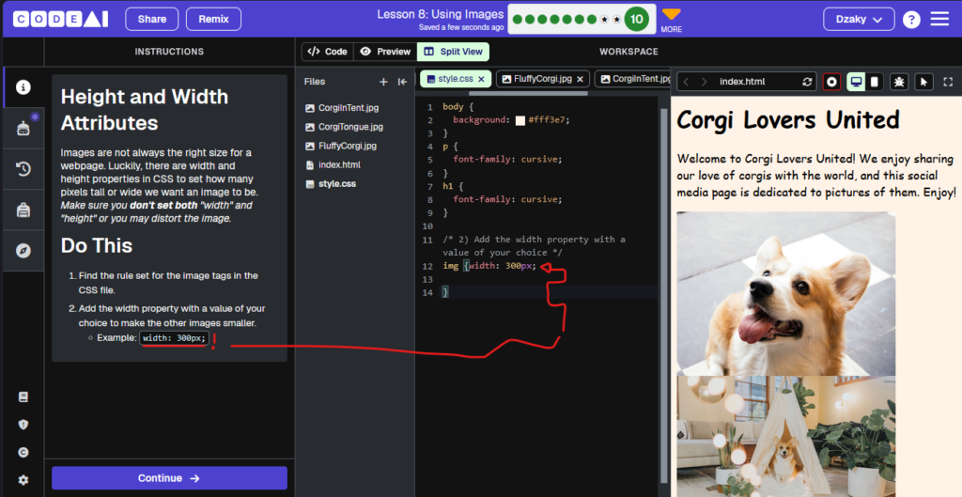Click the add new file plus icon
The height and width of the screenshot is (497, 962).
[x=383, y=82]
